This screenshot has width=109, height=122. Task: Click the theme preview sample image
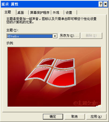(x=54, y=77)
